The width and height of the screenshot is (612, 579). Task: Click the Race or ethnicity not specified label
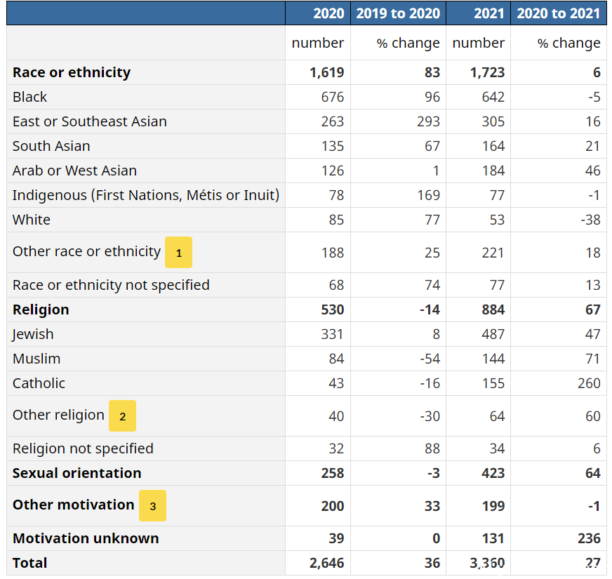point(111,286)
